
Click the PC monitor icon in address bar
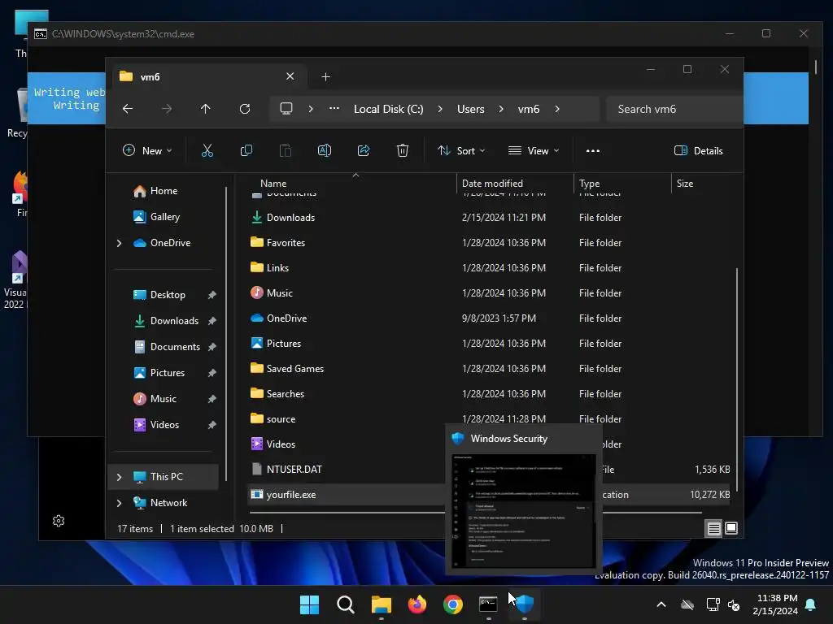tap(286, 109)
